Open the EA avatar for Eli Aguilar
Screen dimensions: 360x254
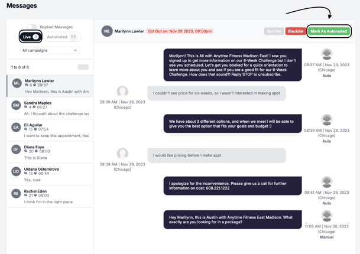coord(16,128)
